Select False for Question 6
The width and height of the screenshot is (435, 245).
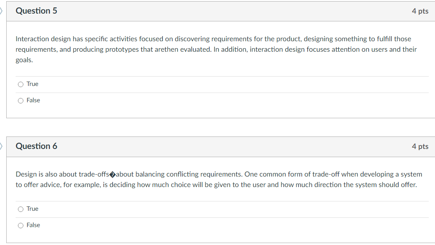pos(20,225)
